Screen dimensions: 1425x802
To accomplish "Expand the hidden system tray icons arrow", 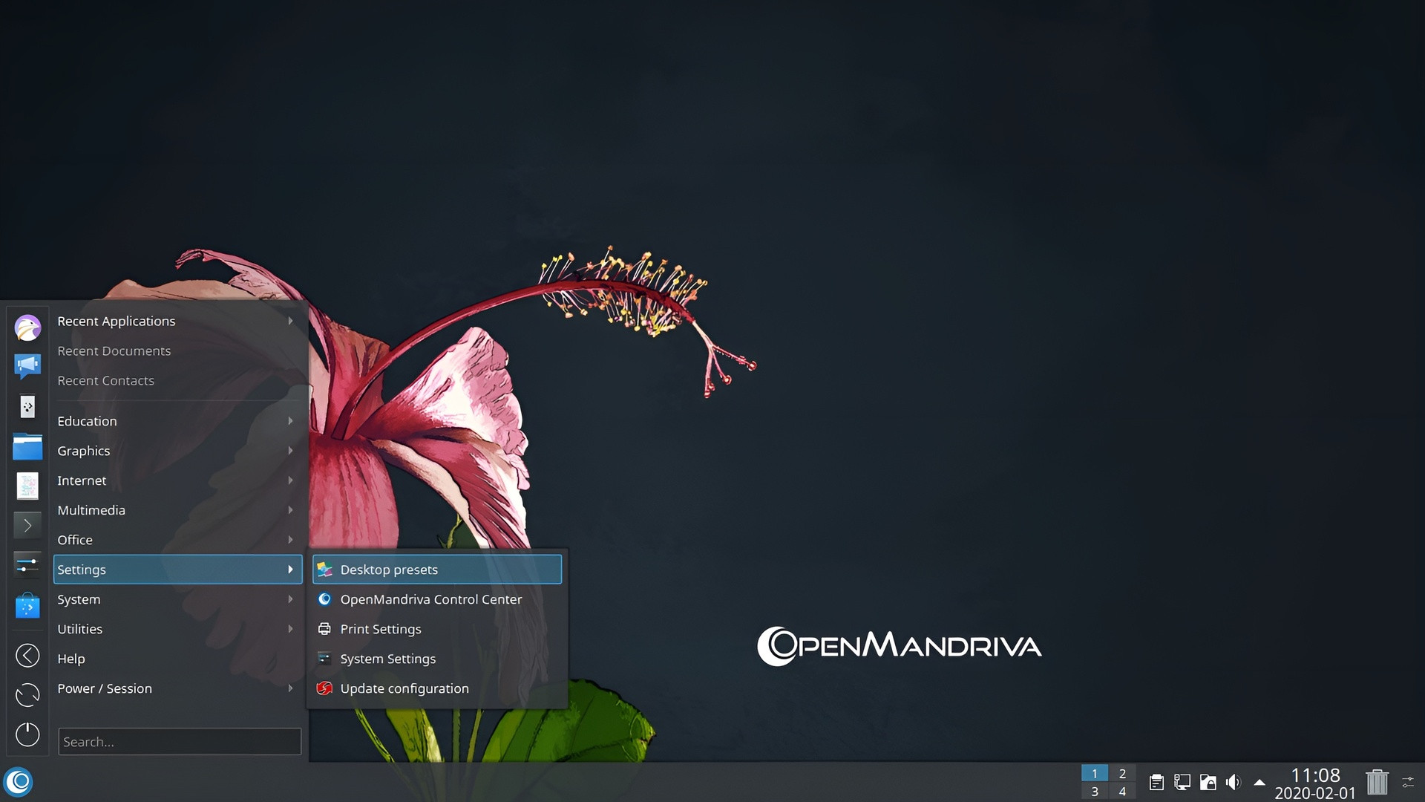I will [1259, 781].
